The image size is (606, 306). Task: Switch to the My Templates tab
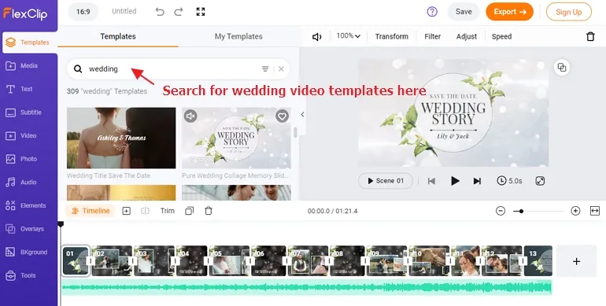pyautogui.click(x=238, y=36)
